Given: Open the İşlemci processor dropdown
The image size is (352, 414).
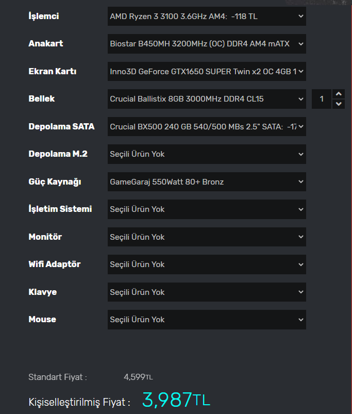Looking at the screenshot, I should pyautogui.click(x=207, y=16).
